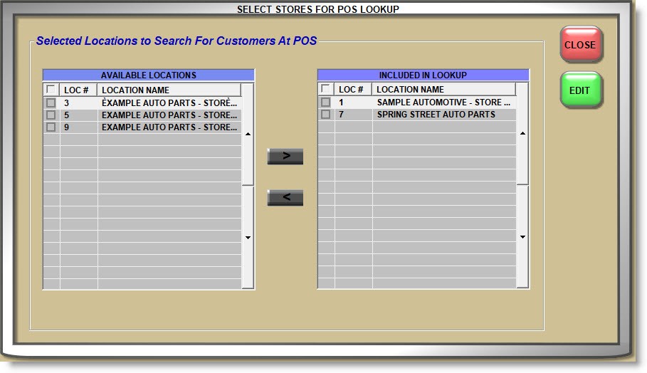The height and width of the screenshot is (373, 647).
Task: Check the box for location 3
Action: (51, 103)
